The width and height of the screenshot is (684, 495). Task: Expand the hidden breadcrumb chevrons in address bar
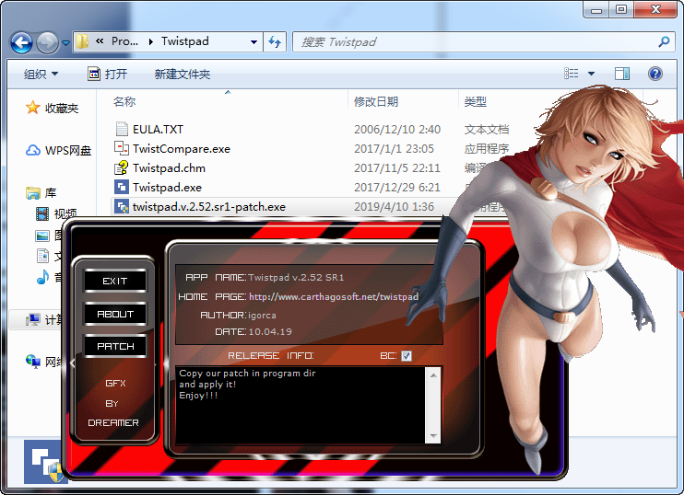[100, 41]
